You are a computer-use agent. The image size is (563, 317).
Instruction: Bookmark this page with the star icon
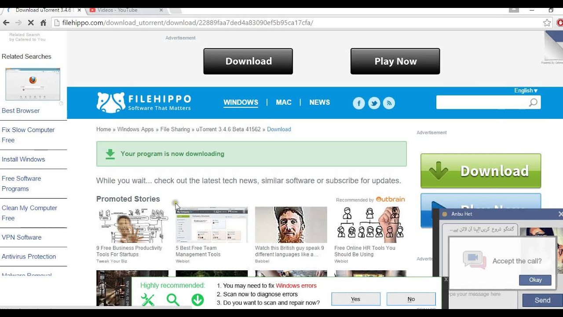(x=547, y=22)
